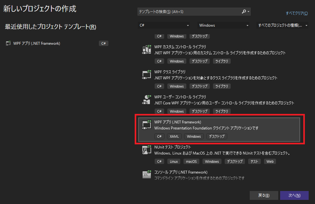This screenshot has width=315, height=204.
Task: Click the コンソール アプリ template icon
Action: (147, 174)
